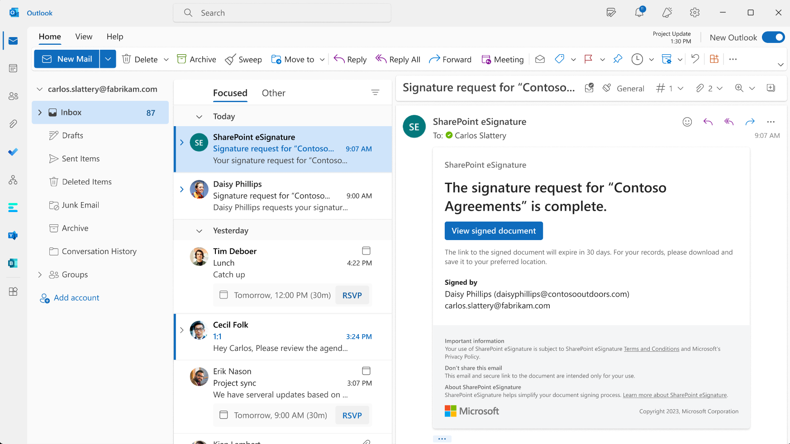Open the Calendar view from the sidebar

pos(13,68)
